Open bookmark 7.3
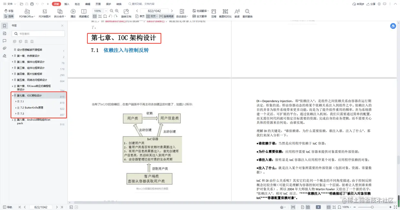400x210 pixels. tap(22, 114)
